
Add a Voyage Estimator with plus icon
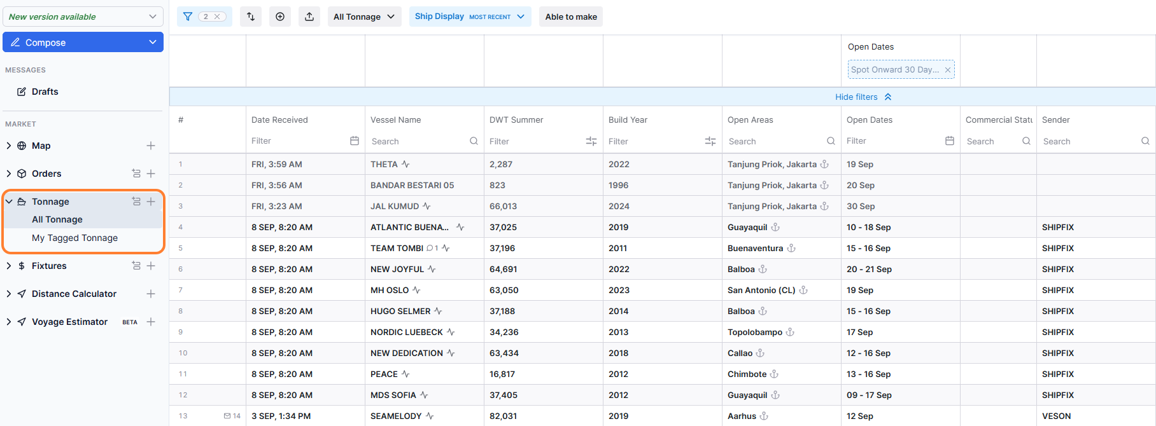click(x=151, y=322)
